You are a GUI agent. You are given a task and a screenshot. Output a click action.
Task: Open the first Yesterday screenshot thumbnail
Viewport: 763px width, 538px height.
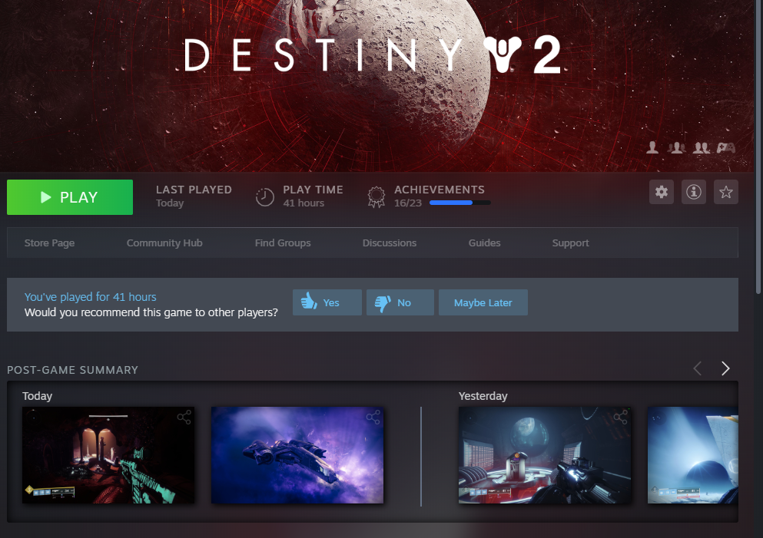click(x=545, y=455)
